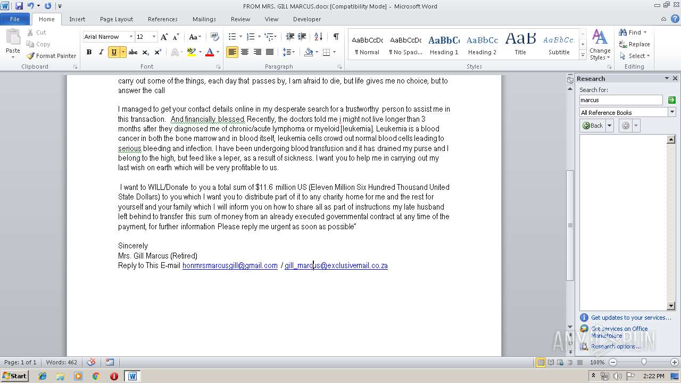Open the Change Case dropdown
The height and width of the screenshot is (383, 681).
pyautogui.click(x=195, y=37)
